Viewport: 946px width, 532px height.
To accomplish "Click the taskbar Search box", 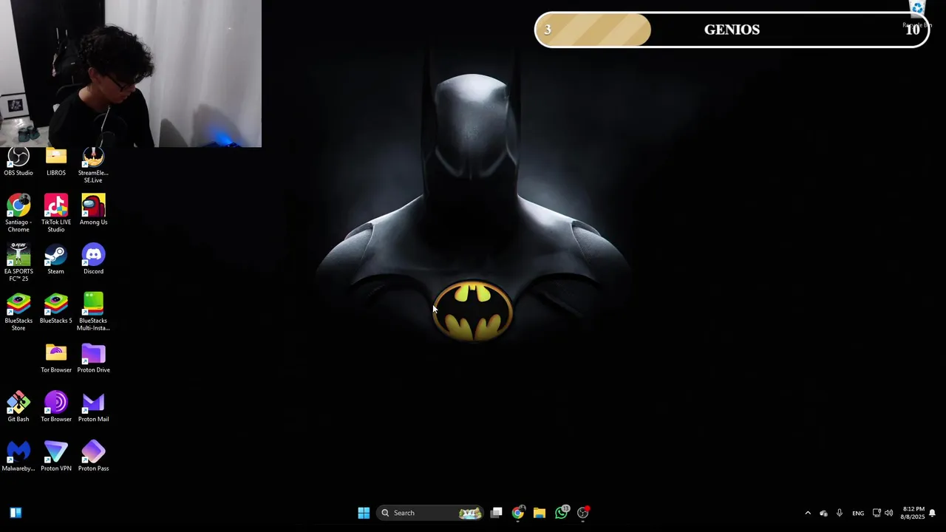I will point(431,513).
